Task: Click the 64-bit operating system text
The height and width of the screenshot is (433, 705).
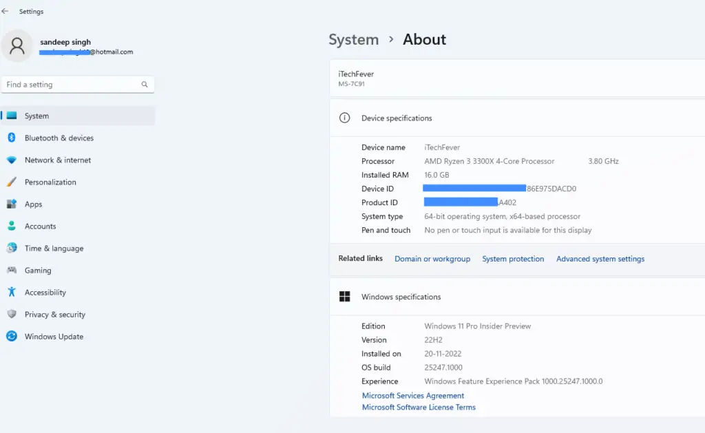Action: click(x=502, y=216)
